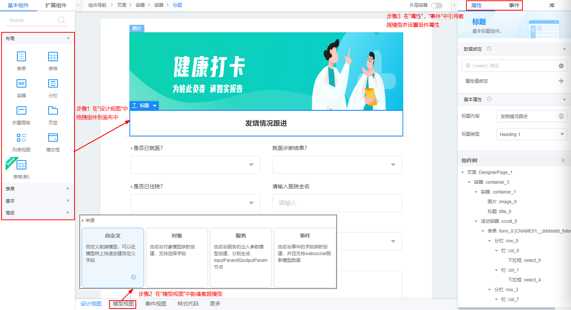Collapse the 页面: DesignerPage_1 tree node
571x310 pixels.
(x=463, y=172)
